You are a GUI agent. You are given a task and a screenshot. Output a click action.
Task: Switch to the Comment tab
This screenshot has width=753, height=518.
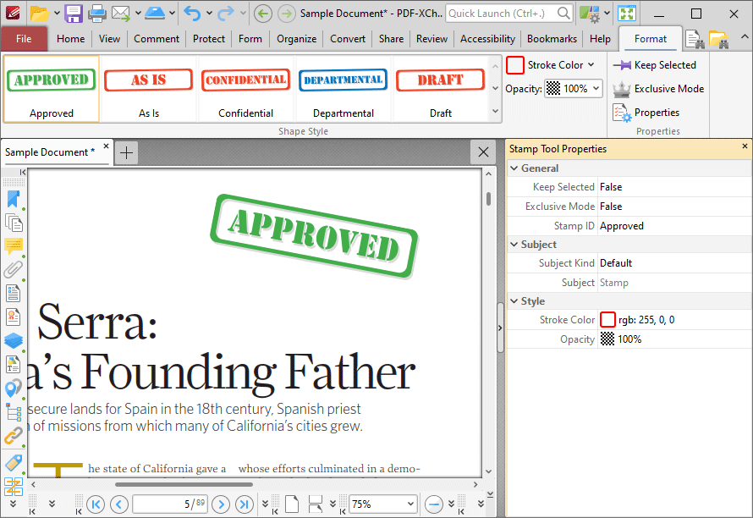[157, 39]
